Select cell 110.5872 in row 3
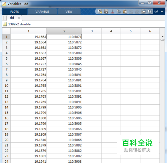Screen dimensions: 167x163 [64, 48]
